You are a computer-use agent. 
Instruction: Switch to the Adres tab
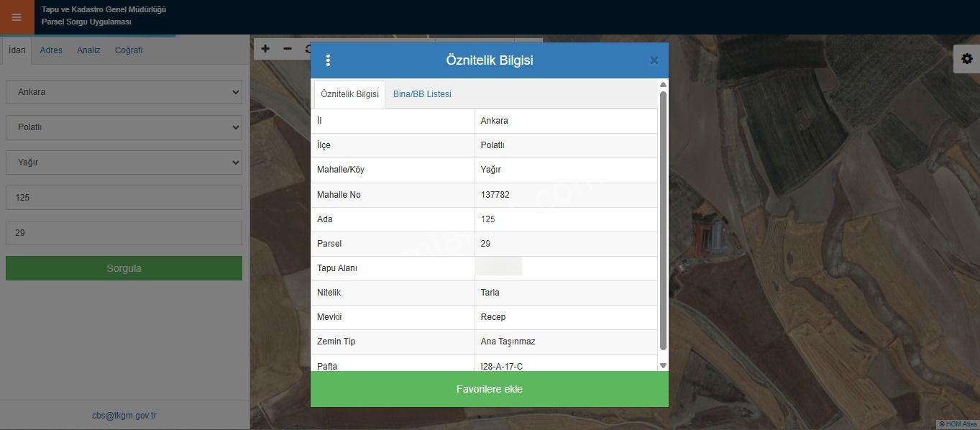pyautogui.click(x=51, y=50)
